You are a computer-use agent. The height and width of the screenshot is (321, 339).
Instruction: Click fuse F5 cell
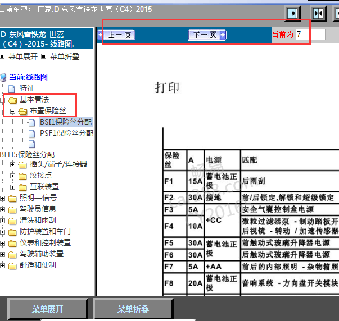tap(175, 243)
